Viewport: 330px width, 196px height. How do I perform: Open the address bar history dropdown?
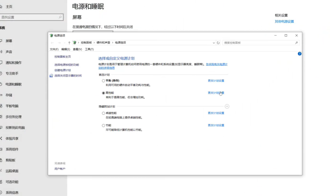214,43
